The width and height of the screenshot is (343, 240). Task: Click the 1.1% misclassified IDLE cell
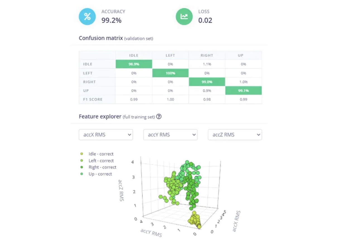[207, 64]
